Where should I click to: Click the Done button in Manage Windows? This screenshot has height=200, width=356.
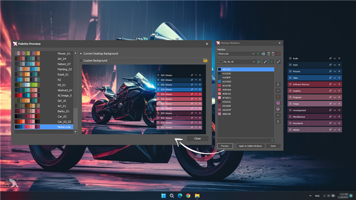[273, 146]
